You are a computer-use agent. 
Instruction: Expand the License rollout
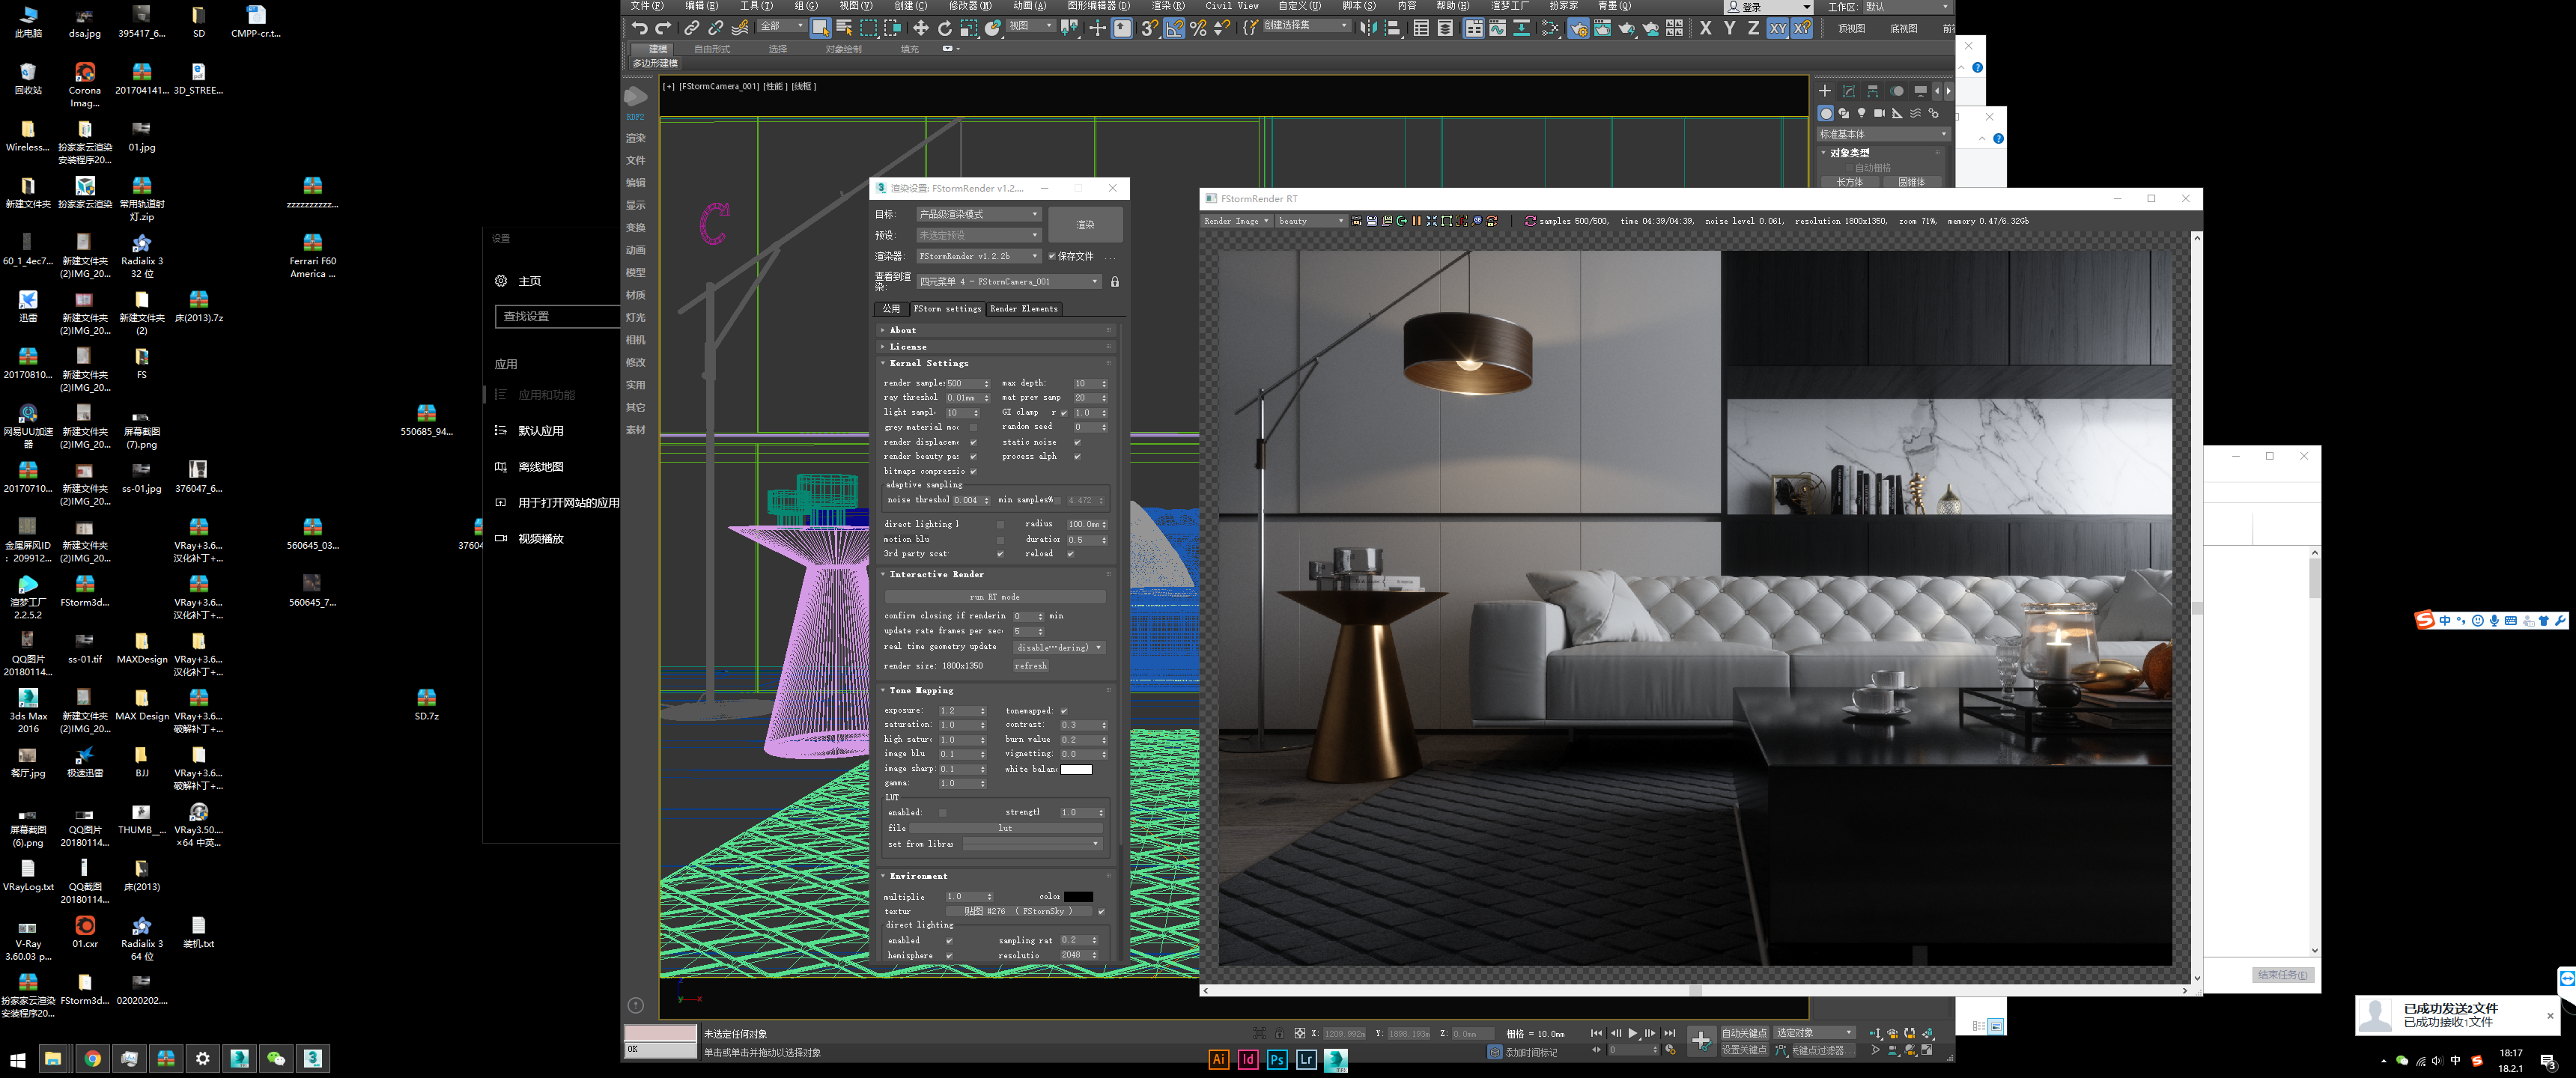[995, 347]
